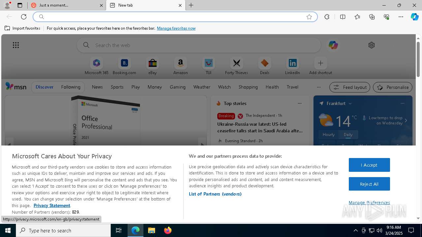The width and height of the screenshot is (422, 237).
Task: Click the msn logo
Action: point(16,87)
